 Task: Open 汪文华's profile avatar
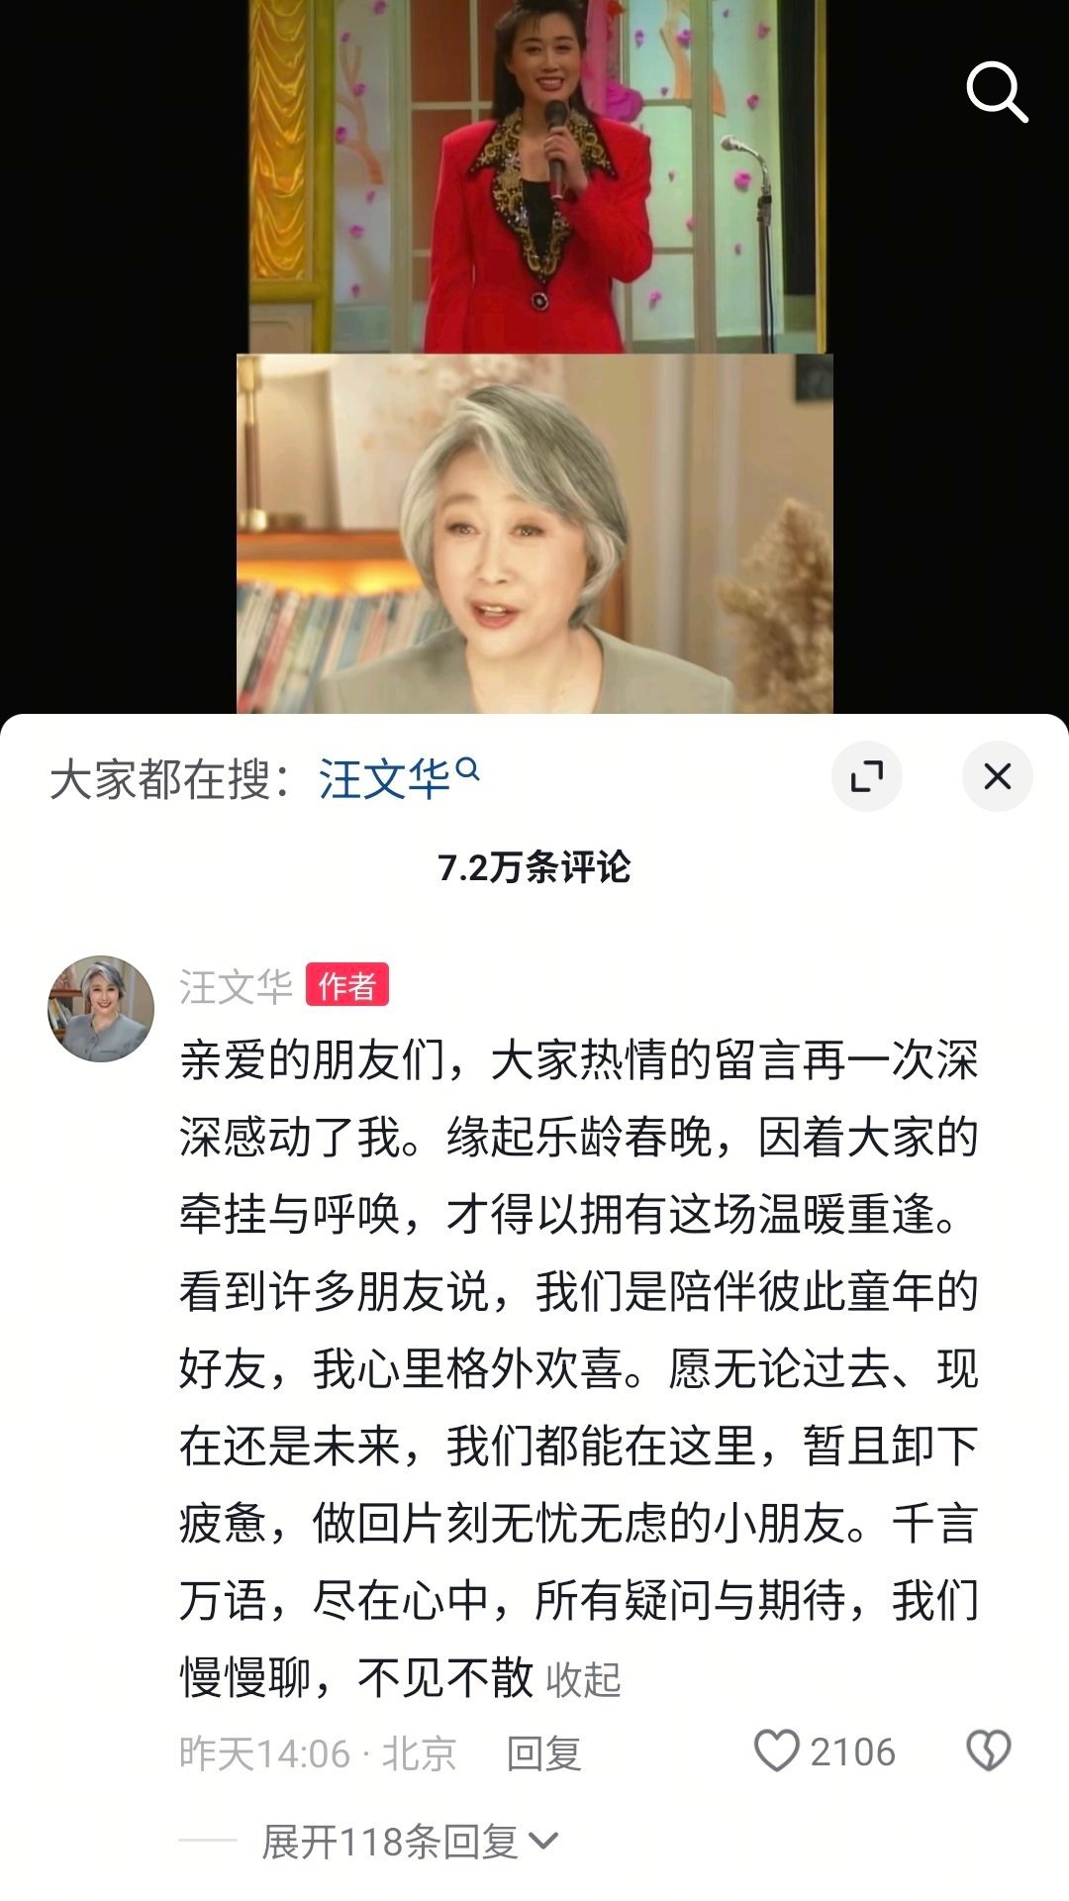tap(101, 1009)
